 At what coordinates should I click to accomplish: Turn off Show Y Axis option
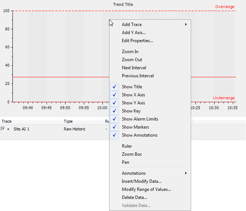[x=133, y=103]
